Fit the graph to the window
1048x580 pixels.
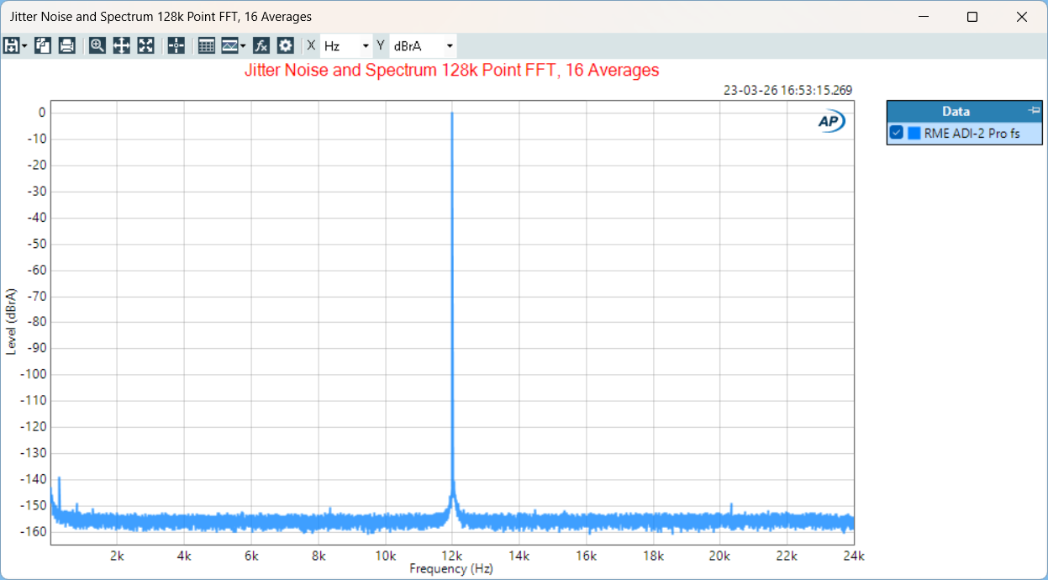pyautogui.click(x=146, y=45)
